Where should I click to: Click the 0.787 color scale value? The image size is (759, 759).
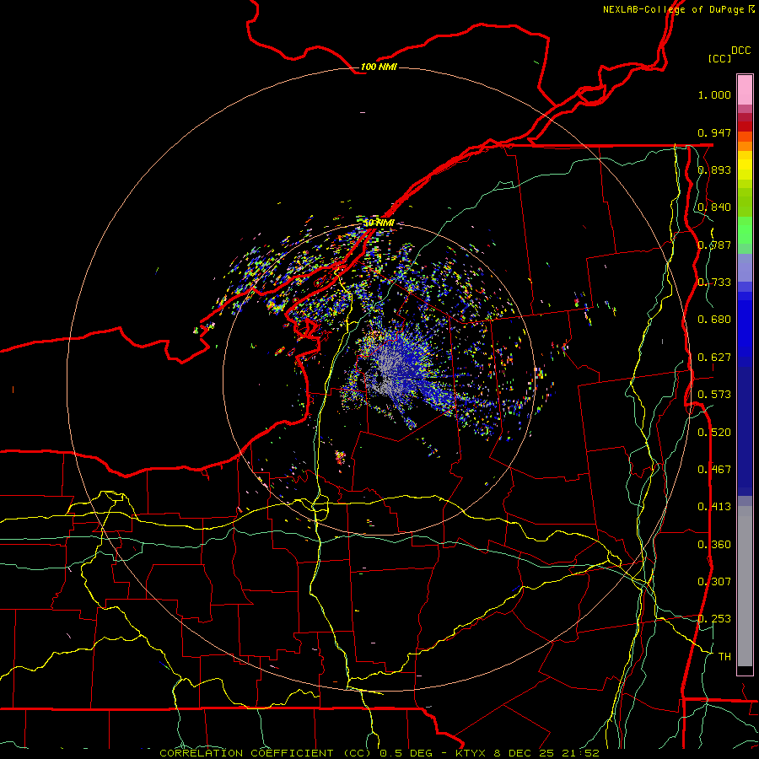tap(714, 245)
